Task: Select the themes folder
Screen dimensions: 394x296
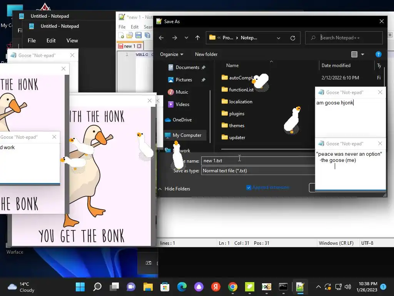Action: tap(233, 126)
